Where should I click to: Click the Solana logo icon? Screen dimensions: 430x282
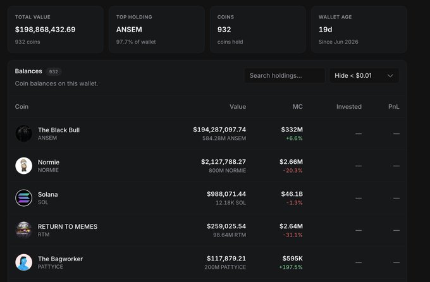coord(24,198)
